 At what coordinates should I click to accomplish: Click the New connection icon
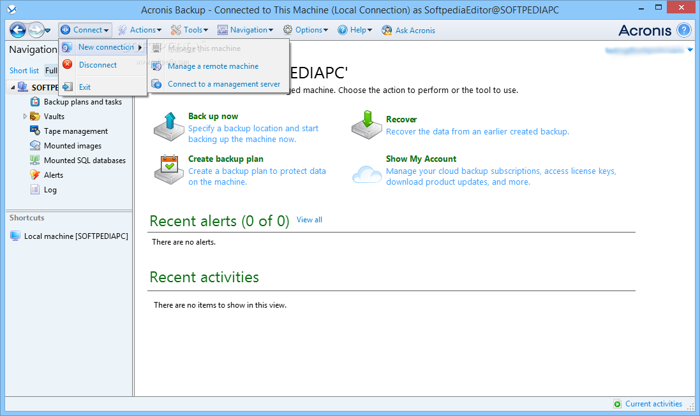tap(68, 47)
